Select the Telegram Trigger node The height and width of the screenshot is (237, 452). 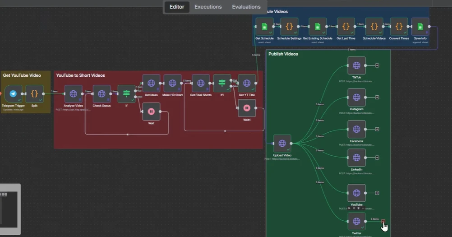(x=13, y=94)
